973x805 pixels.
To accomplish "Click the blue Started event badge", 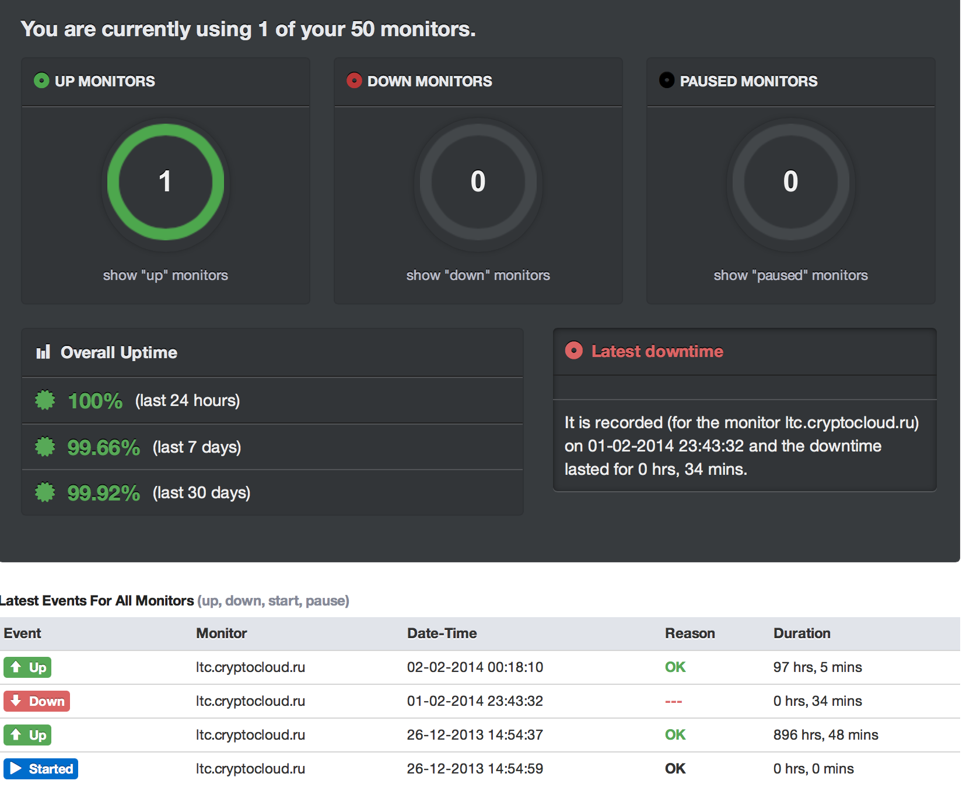I will coord(41,769).
